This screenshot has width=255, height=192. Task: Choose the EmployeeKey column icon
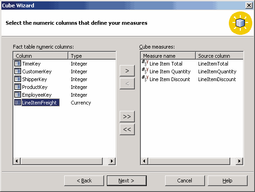(17, 95)
